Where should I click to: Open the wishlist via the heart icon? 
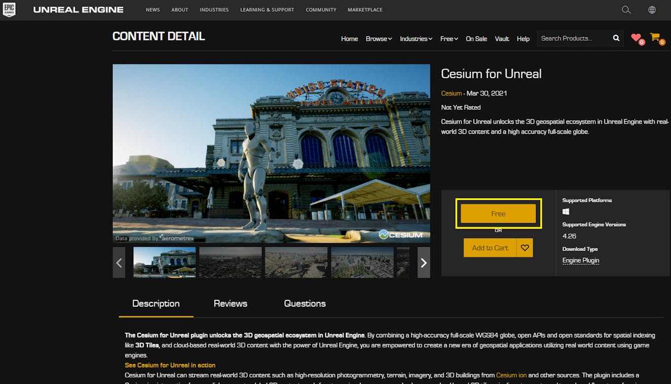tap(636, 37)
